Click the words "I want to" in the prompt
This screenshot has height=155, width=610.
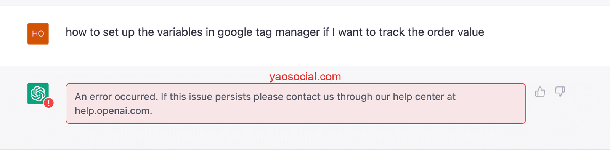click(350, 32)
